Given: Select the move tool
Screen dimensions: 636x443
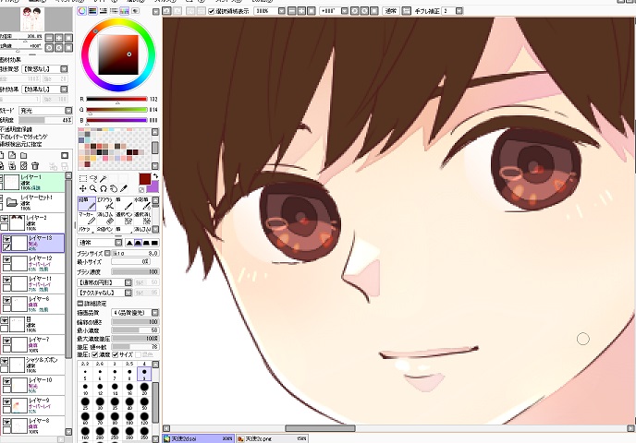Looking at the screenshot, I should click(x=83, y=188).
